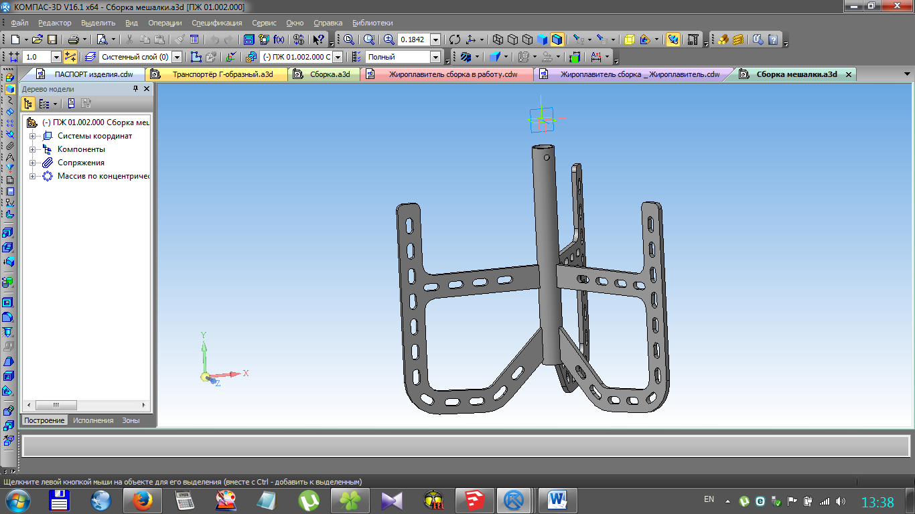This screenshot has width=915, height=514.
Task: Save the assembly with the floppy disk icon
Action: [52, 39]
